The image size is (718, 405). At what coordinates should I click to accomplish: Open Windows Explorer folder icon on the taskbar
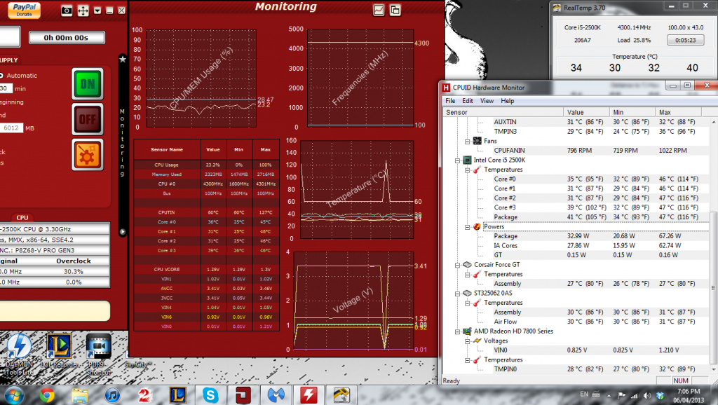click(x=80, y=395)
